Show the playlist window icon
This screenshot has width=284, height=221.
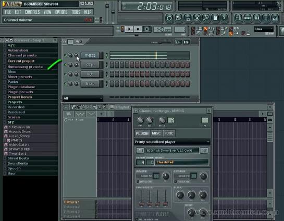[238, 18]
